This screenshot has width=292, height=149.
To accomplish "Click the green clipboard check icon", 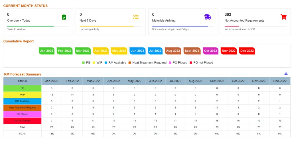I will 64,17.
